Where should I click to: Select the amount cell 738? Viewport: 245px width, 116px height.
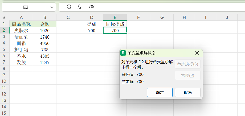tap(45, 50)
